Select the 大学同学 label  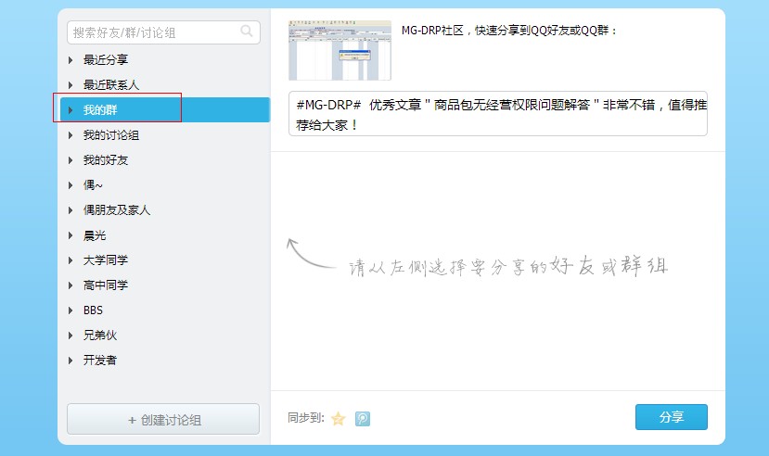pyautogui.click(x=106, y=260)
